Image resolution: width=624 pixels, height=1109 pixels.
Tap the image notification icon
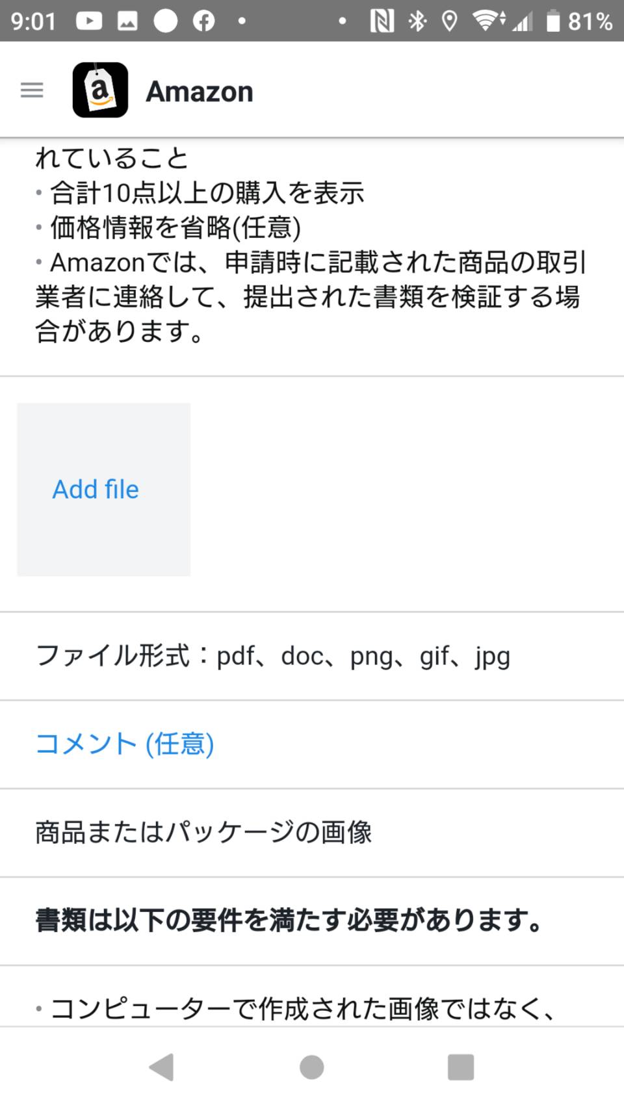coord(127,21)
